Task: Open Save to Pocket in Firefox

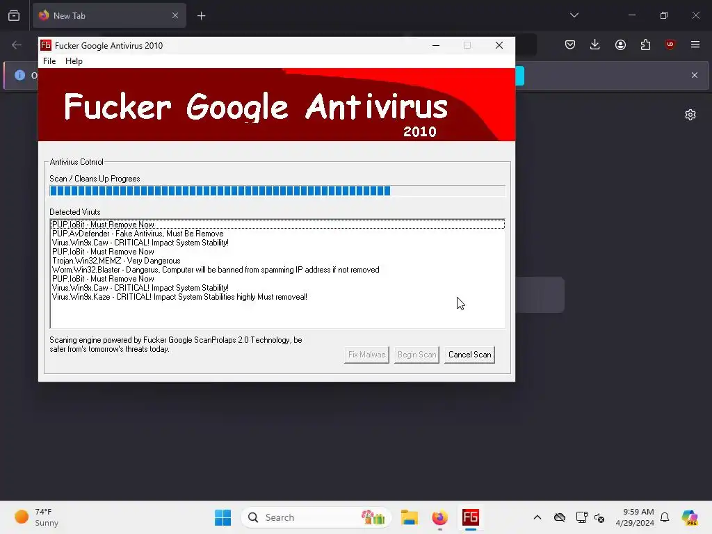Action: coord(570,44)
